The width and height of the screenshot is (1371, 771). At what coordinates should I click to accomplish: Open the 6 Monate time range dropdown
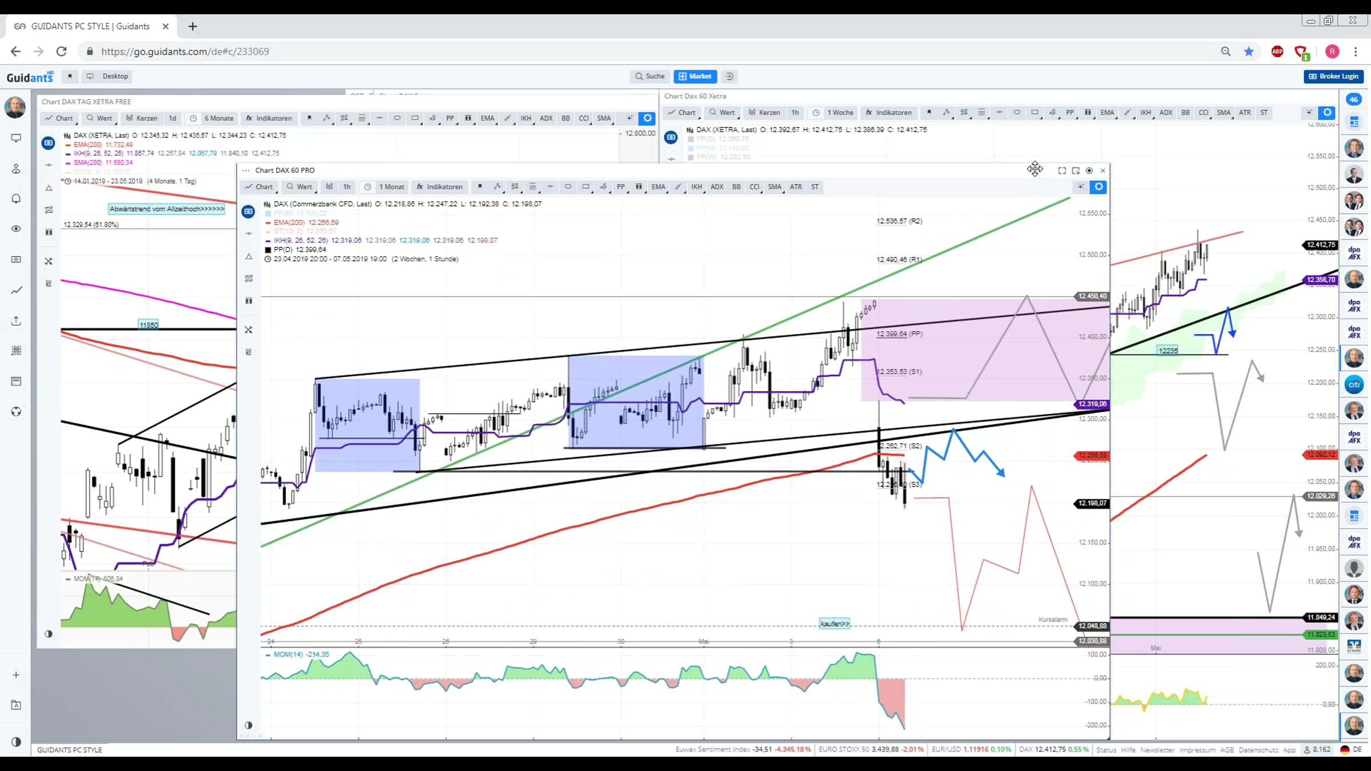[212, 118]
